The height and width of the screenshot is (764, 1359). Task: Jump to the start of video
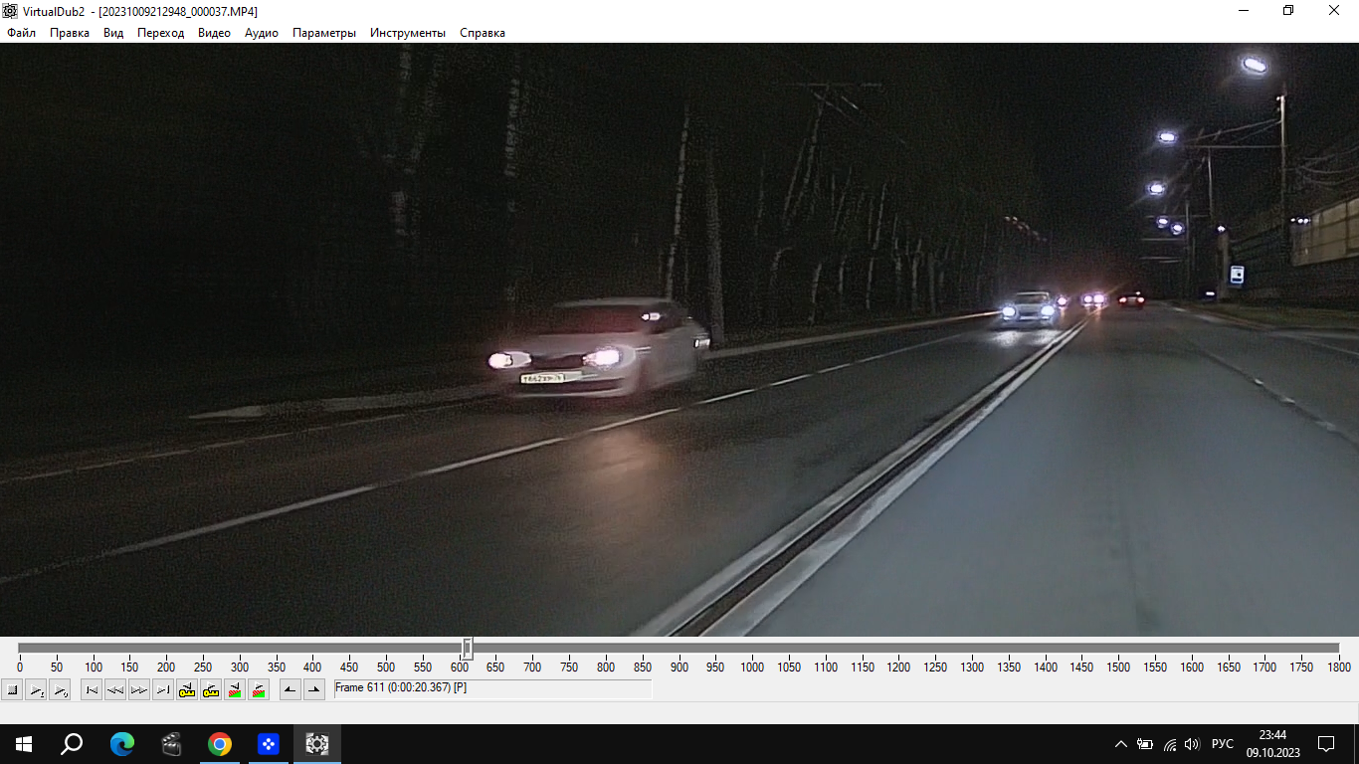(x=92, y=689)
